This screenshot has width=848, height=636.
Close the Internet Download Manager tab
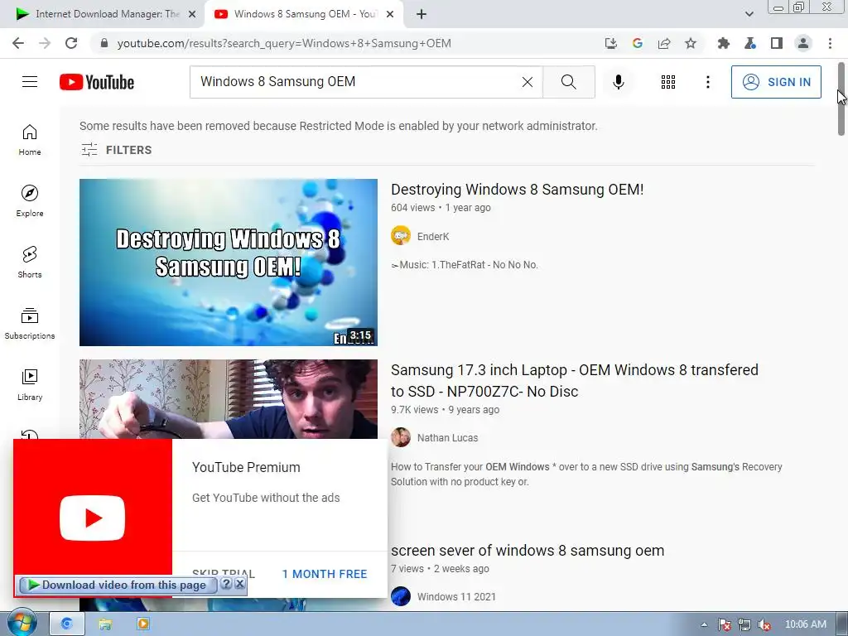click(x=192, y=14)
